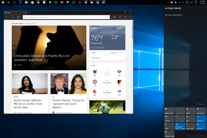Toggle Bluetooth off in Action Center

pyautogui.click(x=201, y=118)
